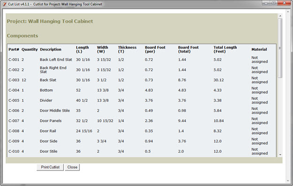This screenshot has width=293, height=186.
Task: Click the 'Door Middle Stile' description
Action: [x=54, y=111]
